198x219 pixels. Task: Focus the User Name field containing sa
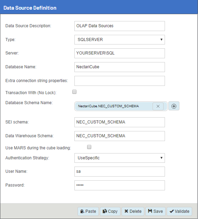119,171
